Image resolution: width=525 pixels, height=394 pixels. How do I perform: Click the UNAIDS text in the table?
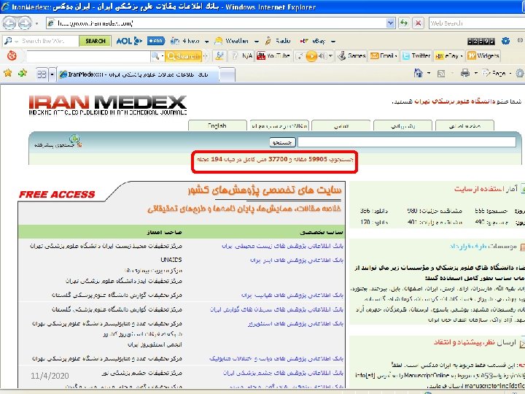171,260
